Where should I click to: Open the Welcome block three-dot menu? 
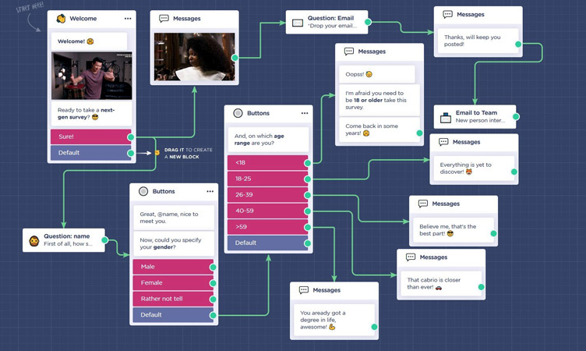pyautogui.click(x=128, y=19)
